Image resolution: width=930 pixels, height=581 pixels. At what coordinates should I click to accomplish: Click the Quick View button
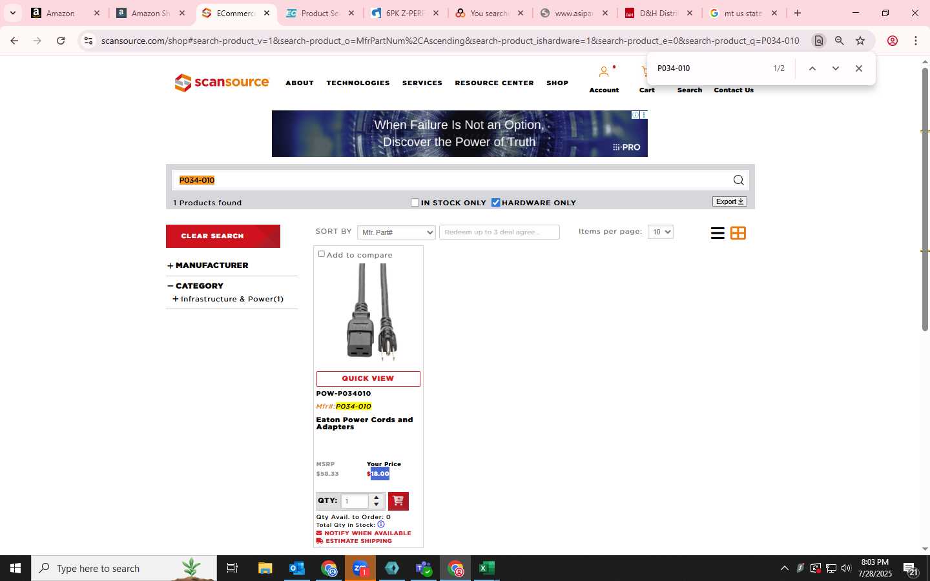click(368, 379)
